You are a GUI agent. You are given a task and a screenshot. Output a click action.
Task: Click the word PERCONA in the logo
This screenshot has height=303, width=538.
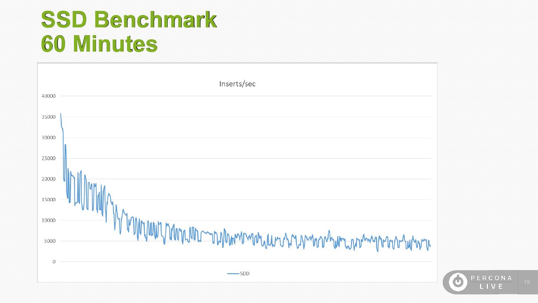click(492, 278)
